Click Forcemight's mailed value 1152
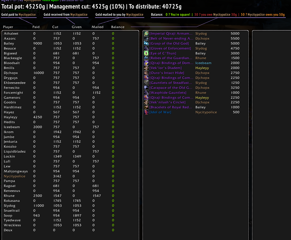Image resolution: width=291 pixels, height=240 pixels. pyautogui.click(x=97, y=93)
